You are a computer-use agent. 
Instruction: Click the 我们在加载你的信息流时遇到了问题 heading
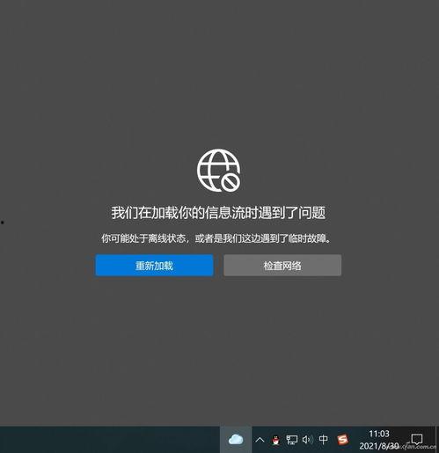218,213
